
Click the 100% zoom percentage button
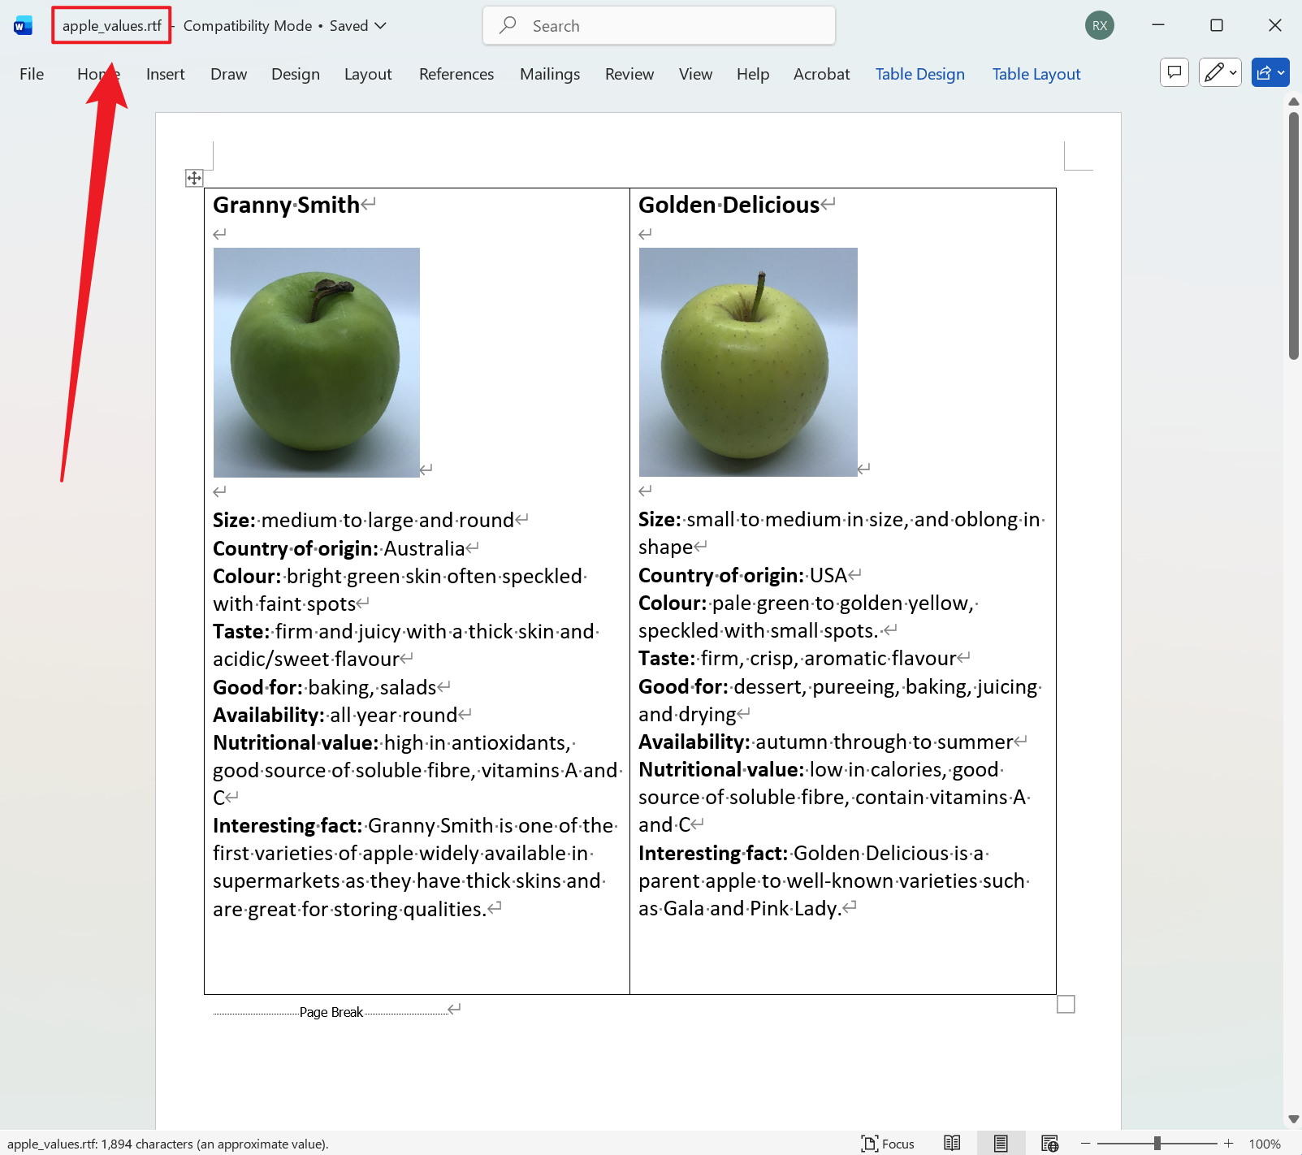pyautogui.click(x=1264, y=1144)
